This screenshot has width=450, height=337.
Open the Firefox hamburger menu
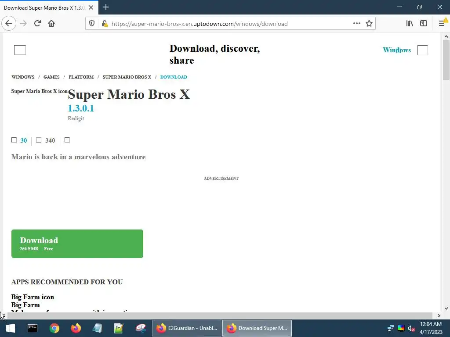[x=442, y=24]
